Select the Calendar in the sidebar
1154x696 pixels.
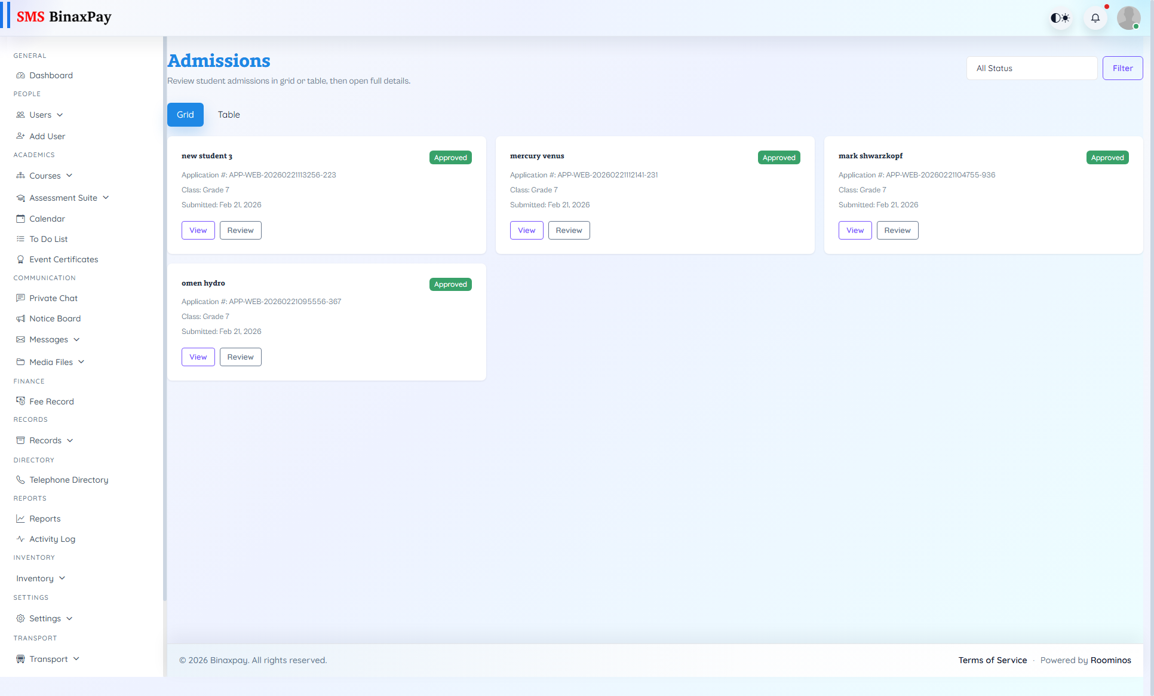[47, 219]
